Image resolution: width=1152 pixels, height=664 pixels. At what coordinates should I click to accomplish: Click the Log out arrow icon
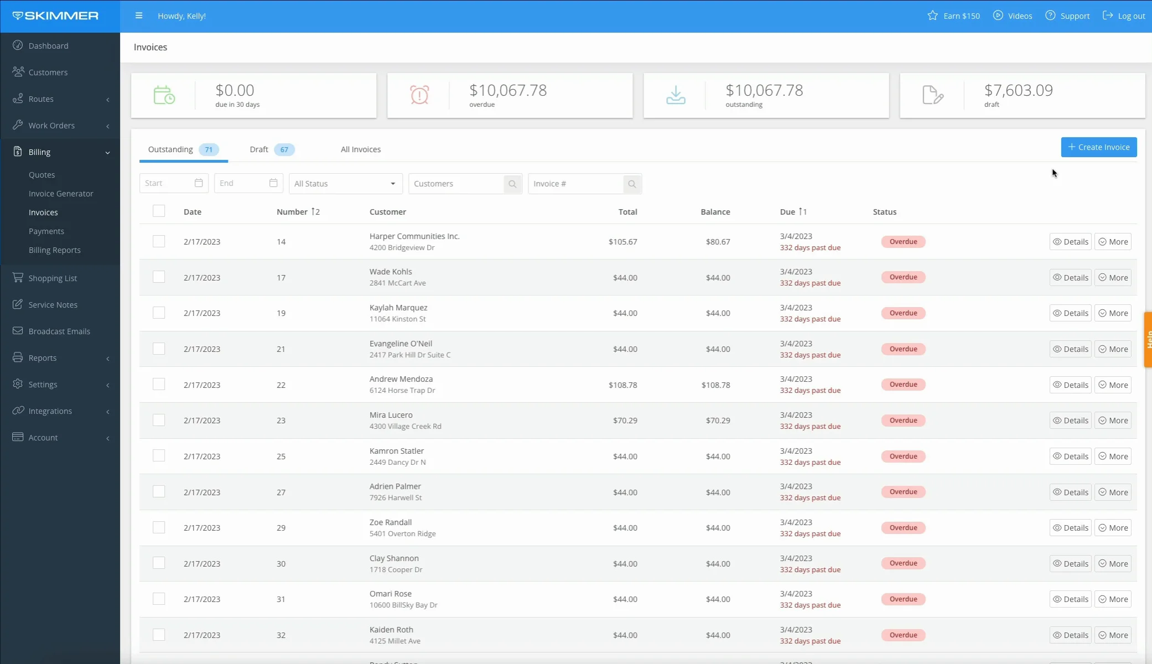point(1108,15)
